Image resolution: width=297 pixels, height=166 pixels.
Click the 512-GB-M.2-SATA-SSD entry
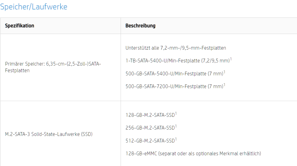point(150,141)
